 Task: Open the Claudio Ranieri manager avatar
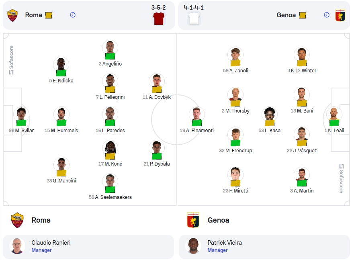pos(17,246)
